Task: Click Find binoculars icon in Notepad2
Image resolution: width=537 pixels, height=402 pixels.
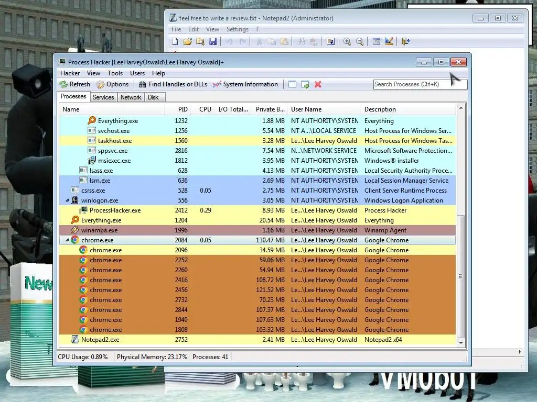Action: [301, 41]
